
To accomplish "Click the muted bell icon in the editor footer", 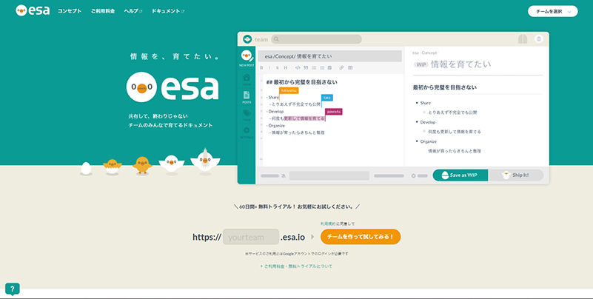I will point(284,175).
